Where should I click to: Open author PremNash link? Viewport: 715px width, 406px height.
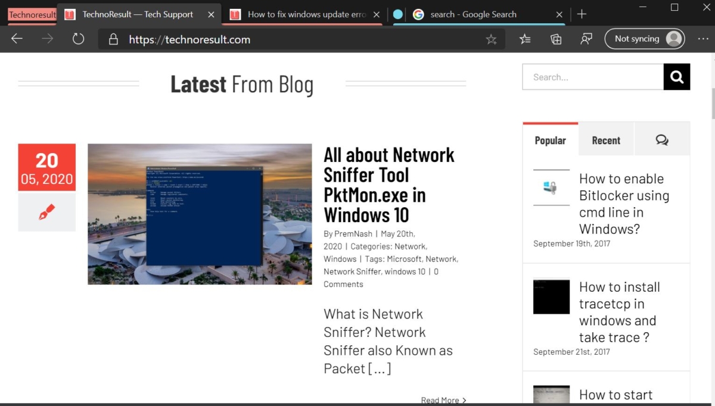coord(353,234)
